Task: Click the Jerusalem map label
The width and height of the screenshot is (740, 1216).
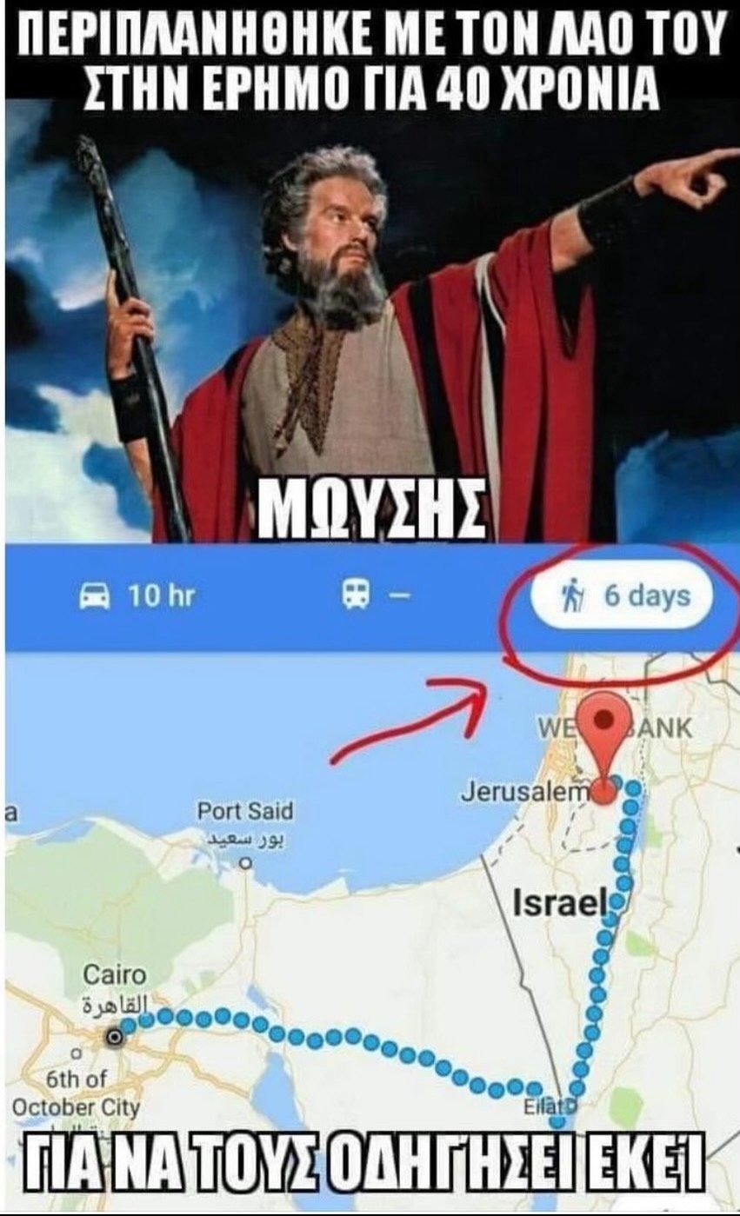Action: click(x=526, y=793)
